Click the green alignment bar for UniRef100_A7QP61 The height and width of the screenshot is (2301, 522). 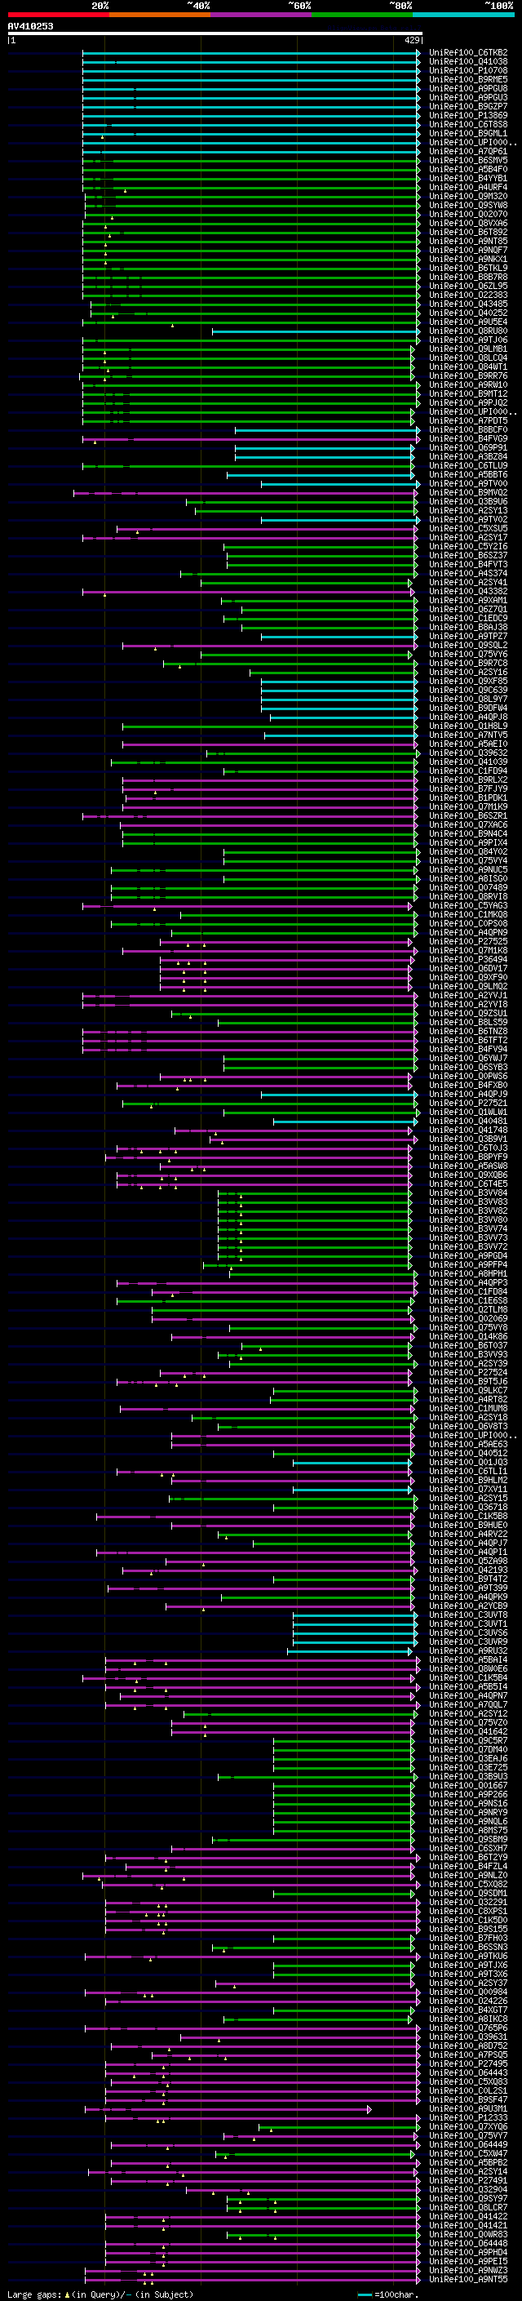pos(250,152)
